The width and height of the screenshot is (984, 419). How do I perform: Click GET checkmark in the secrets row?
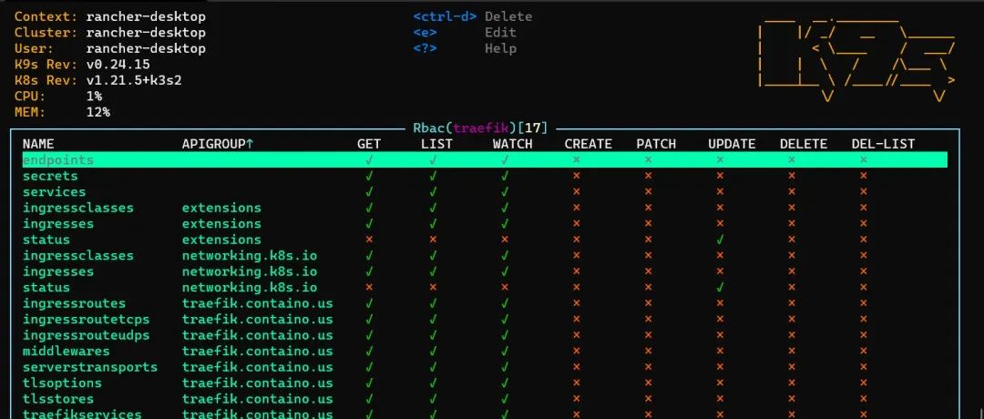point(369,176)
